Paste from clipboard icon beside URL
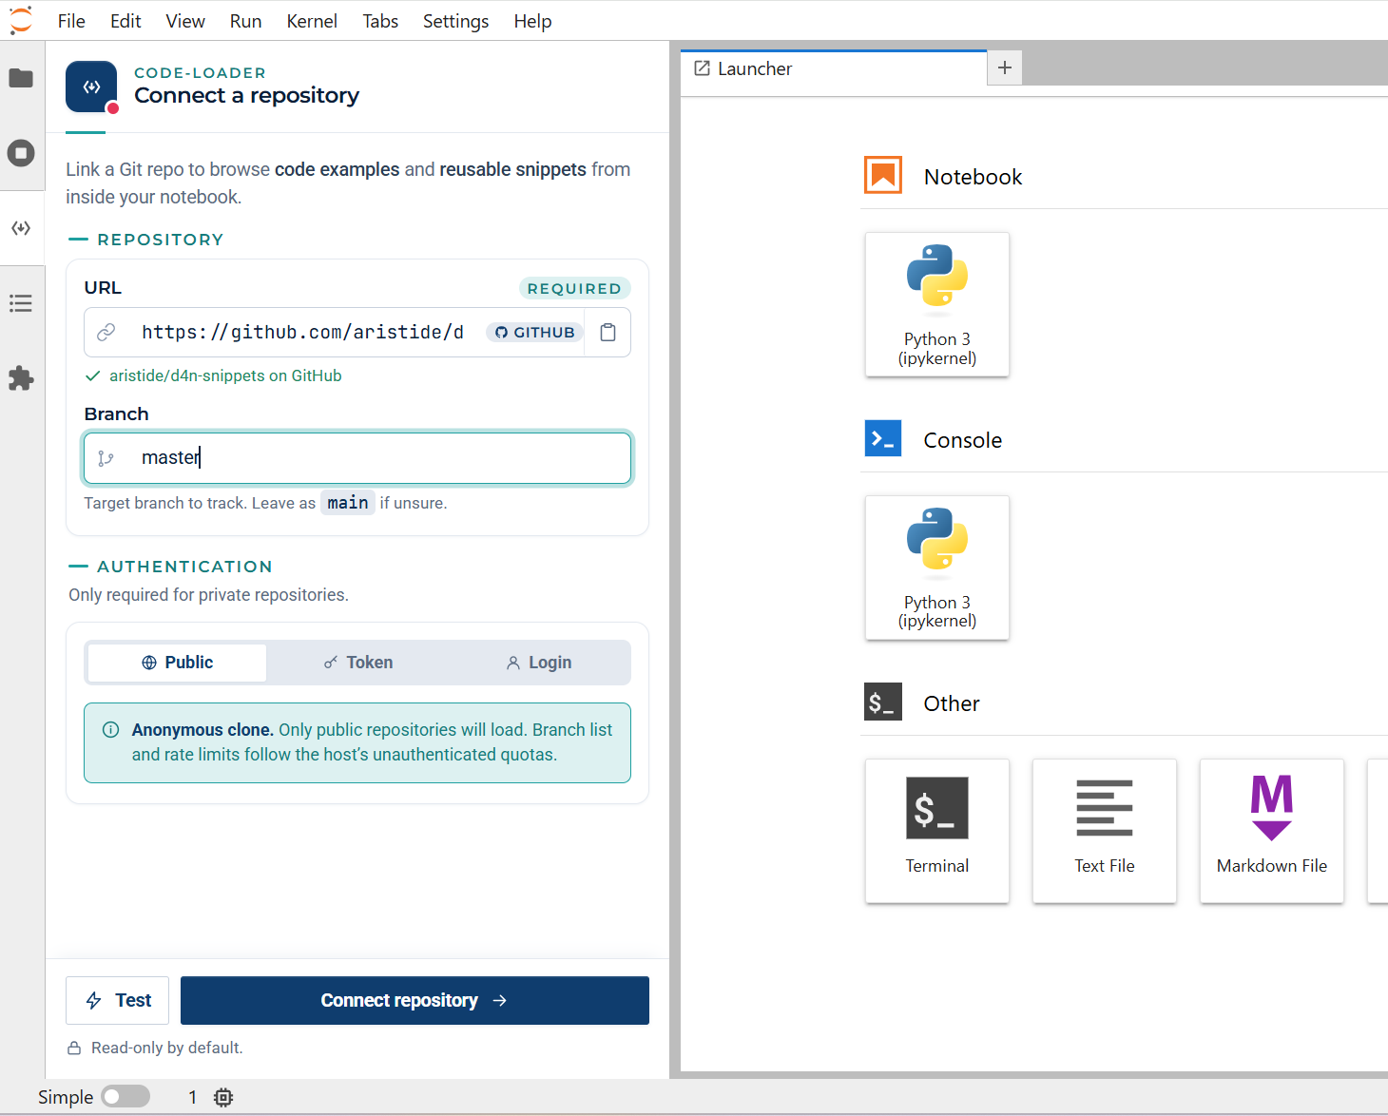Screen dimensions: 1388x1116 click(x=608, y=332)
